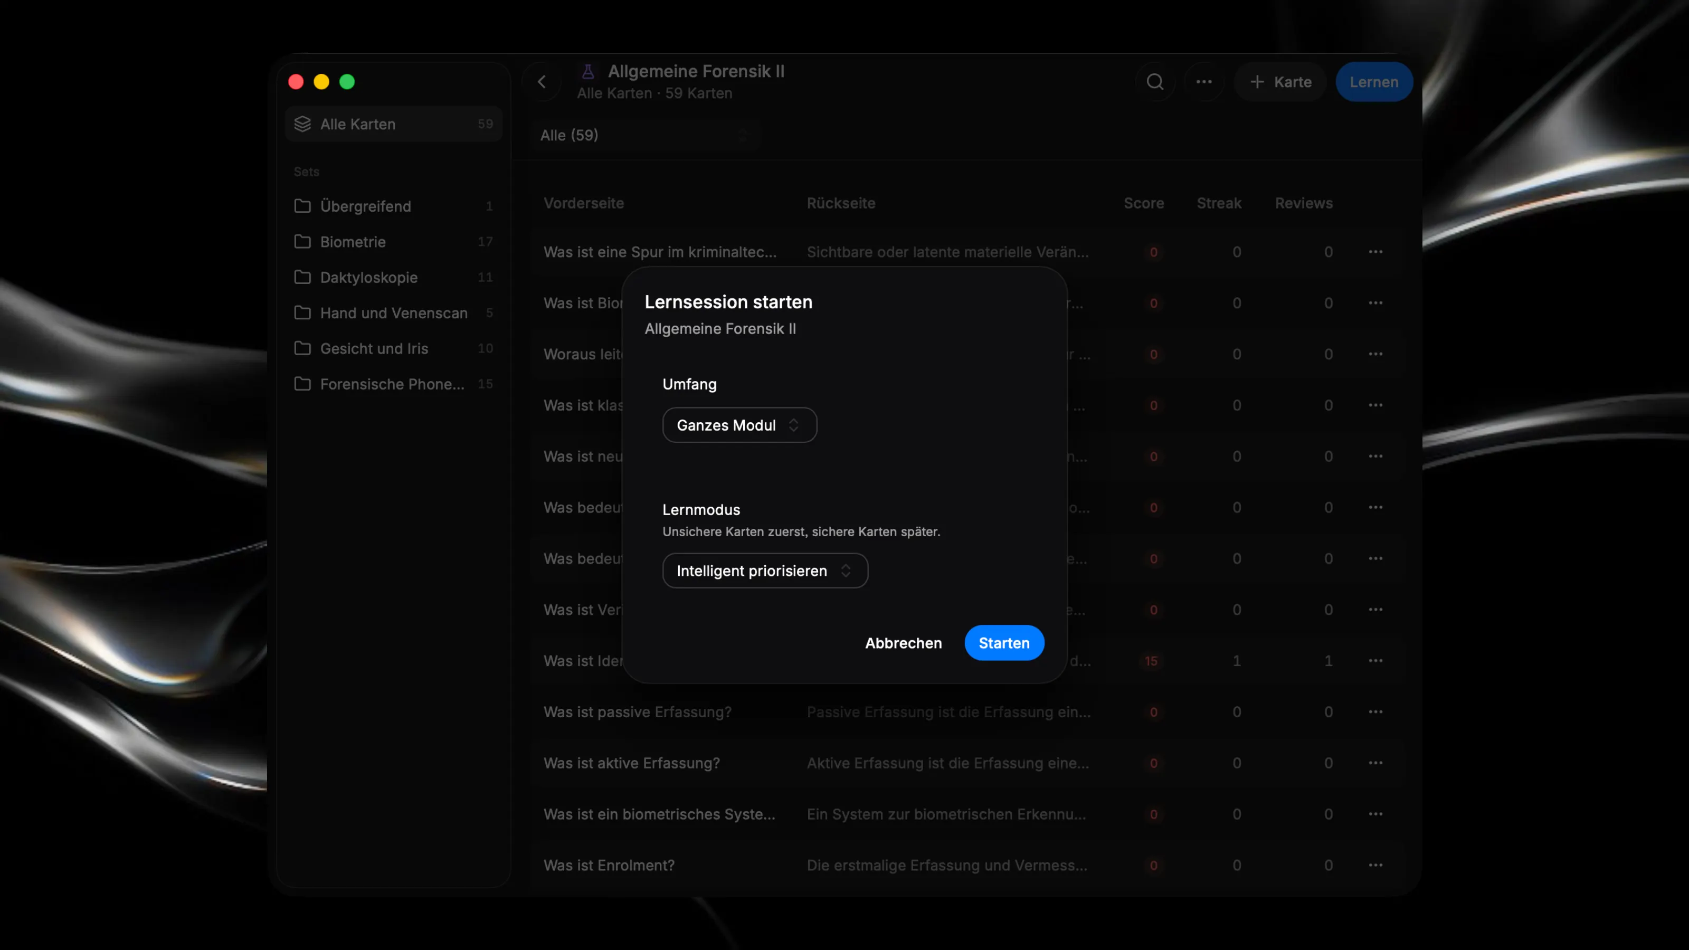Open row menu for 'Was ist Bio...' card

click(1375, 303)
